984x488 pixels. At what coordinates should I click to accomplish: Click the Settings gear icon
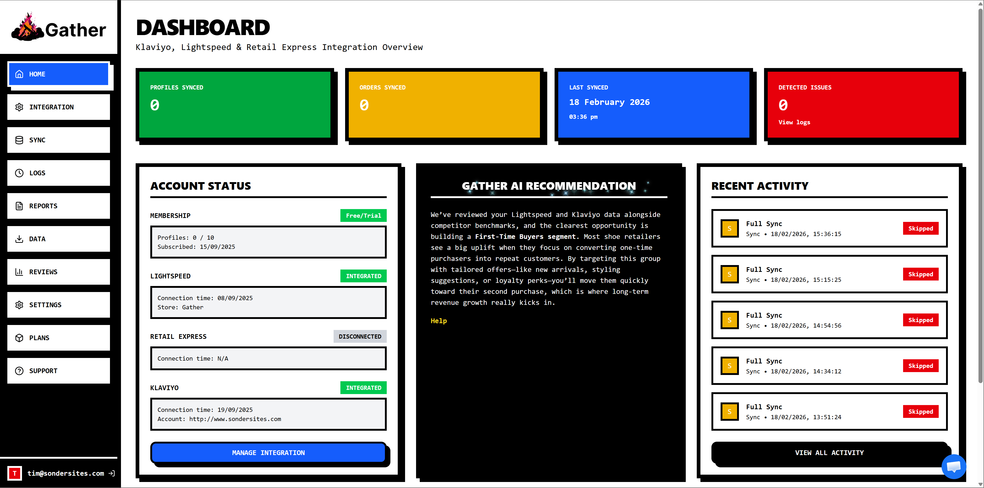[19, 305]
